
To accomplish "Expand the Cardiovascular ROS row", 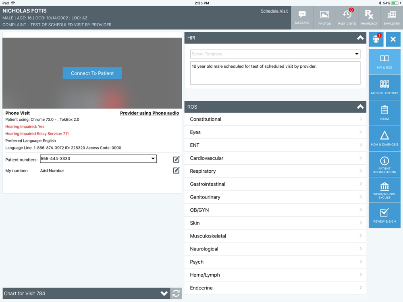I will (275, 158).
